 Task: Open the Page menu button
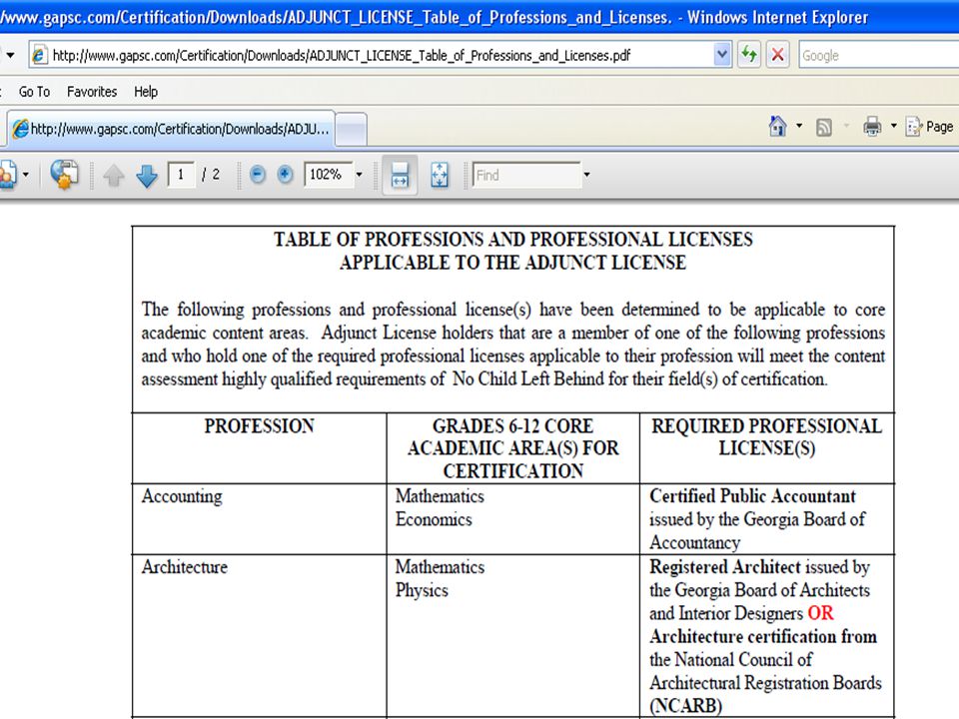[931, 127]
